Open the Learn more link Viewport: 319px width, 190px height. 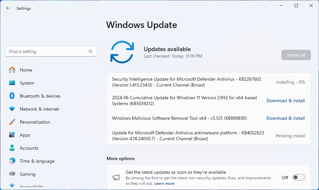pos(164,183)
